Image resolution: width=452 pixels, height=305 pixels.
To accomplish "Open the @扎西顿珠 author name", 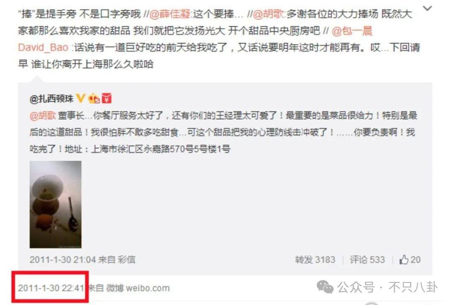I will pos(51,99).
